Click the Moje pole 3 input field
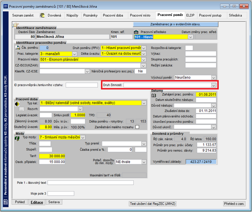This screenshot has width=252, height=212. (x=61, y=194)
